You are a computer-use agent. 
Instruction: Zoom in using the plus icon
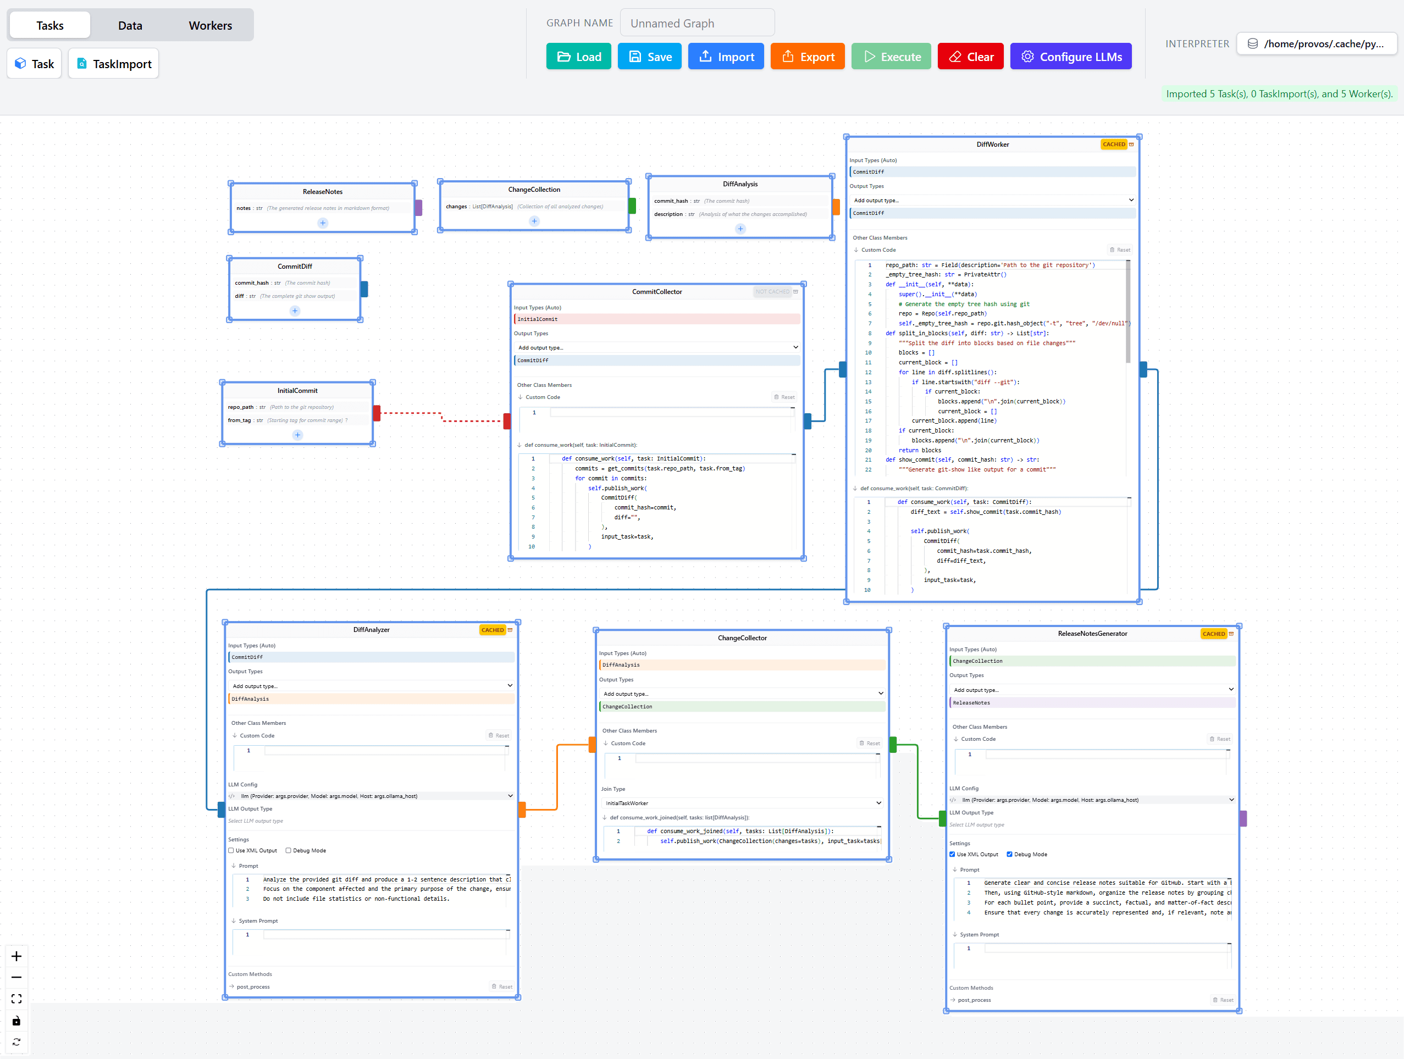click(x=16, y=956)
